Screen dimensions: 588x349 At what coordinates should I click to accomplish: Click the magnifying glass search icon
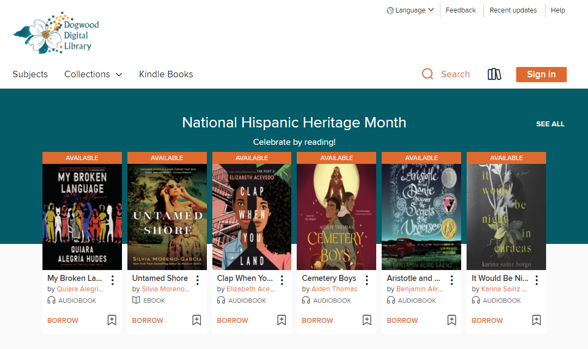[x=427, y=74]
